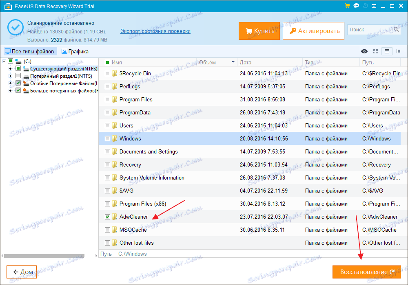Uncheck the AdwCleaner checkbox
This screenshot has width=408, height=285.
(107, 217)
